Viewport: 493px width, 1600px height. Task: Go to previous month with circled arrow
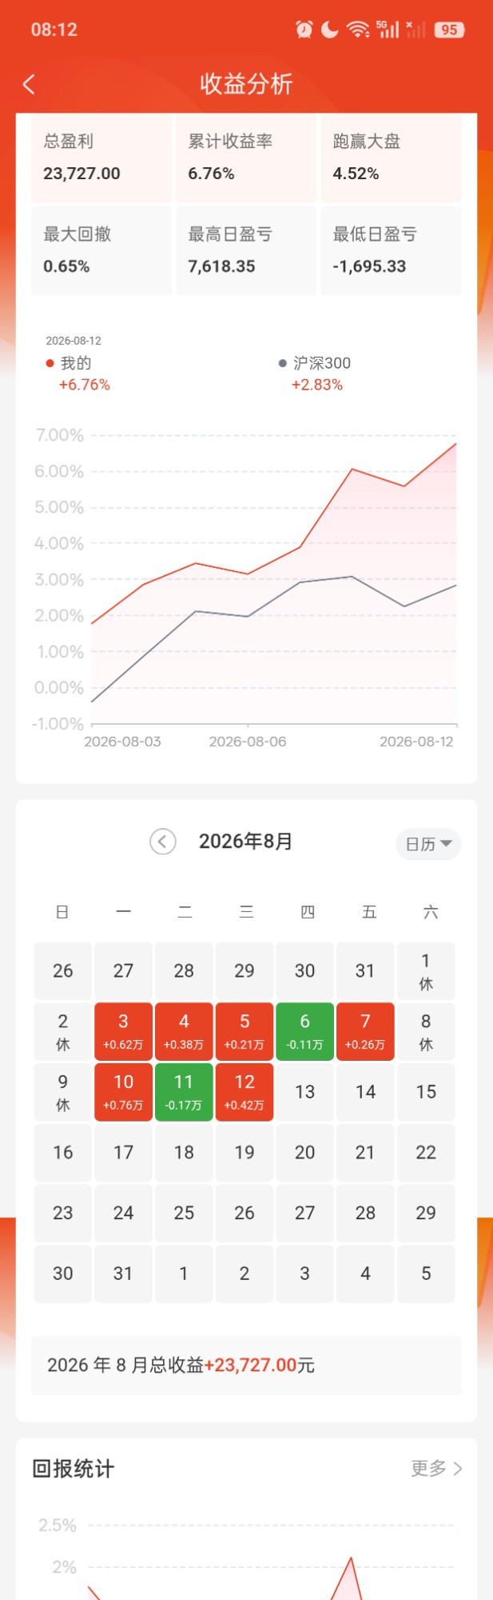163,842
